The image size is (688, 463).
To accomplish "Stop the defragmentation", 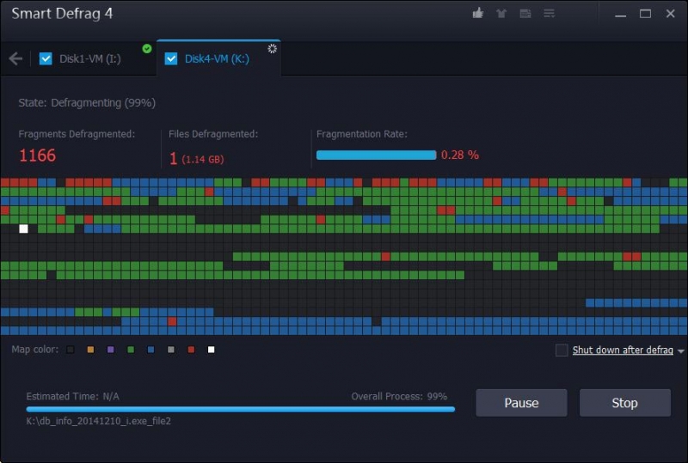I will pyautogui.click(x=625, y=403).
